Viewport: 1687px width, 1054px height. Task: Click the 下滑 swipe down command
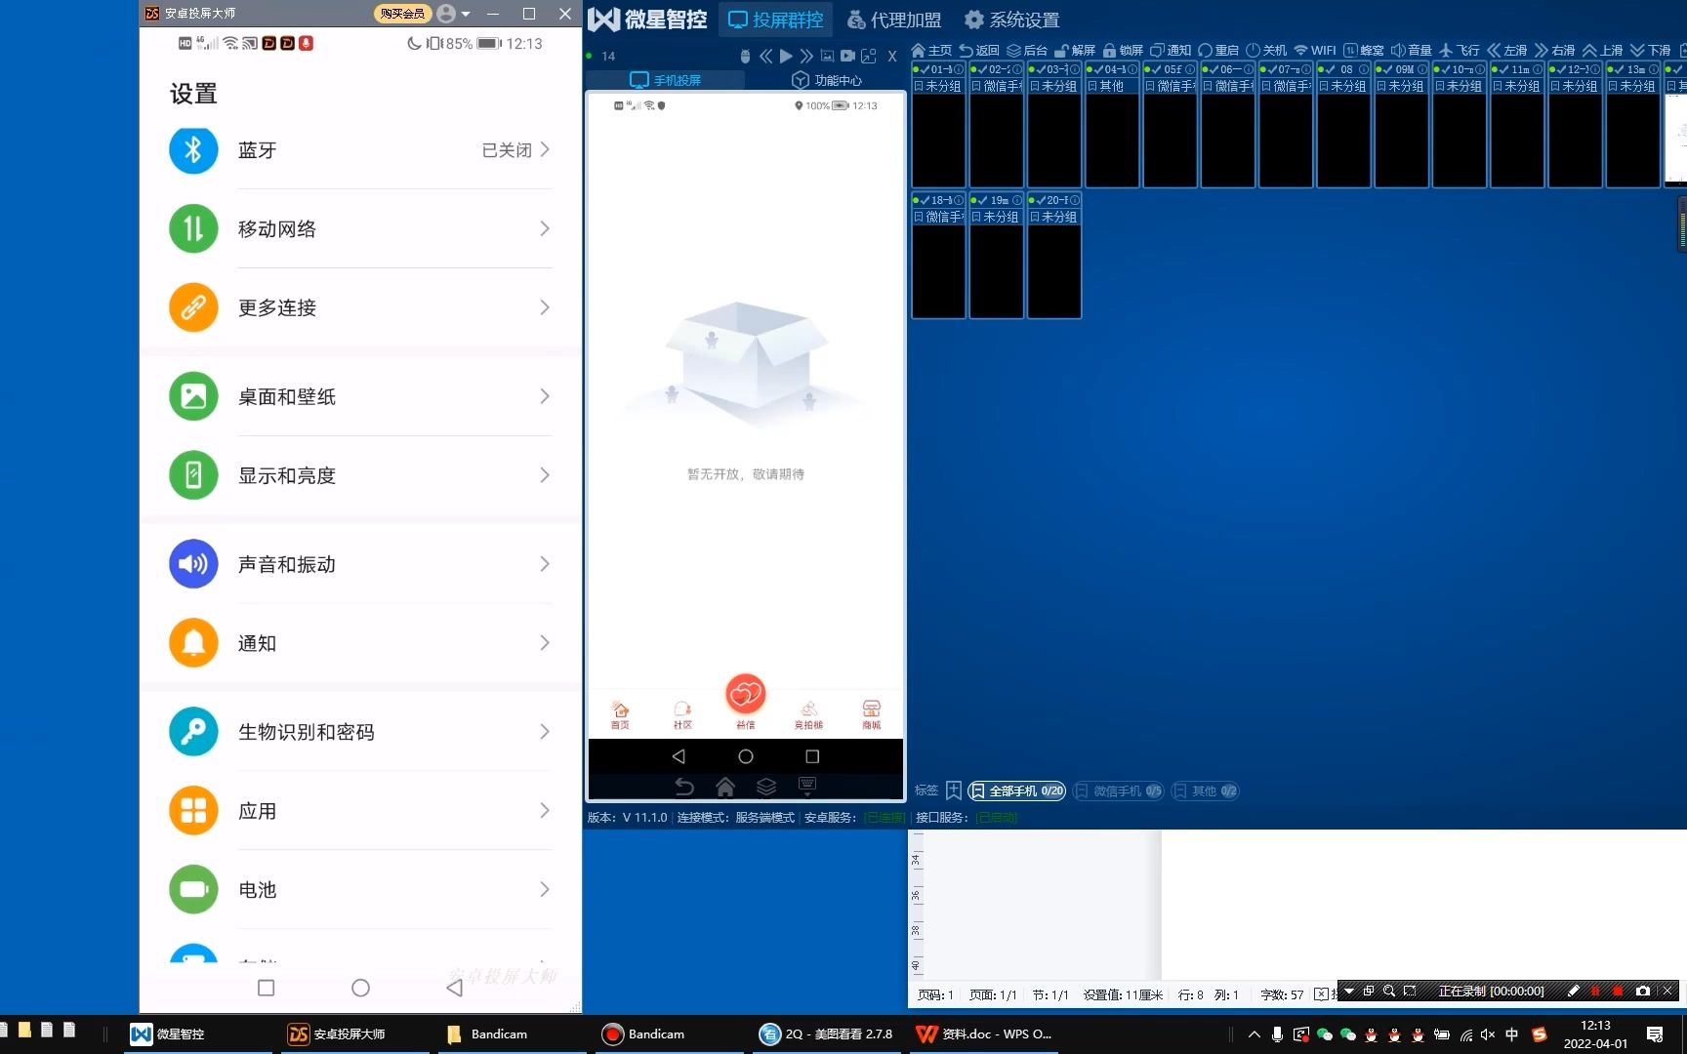pyautogui.click(x=1650, y=50)
